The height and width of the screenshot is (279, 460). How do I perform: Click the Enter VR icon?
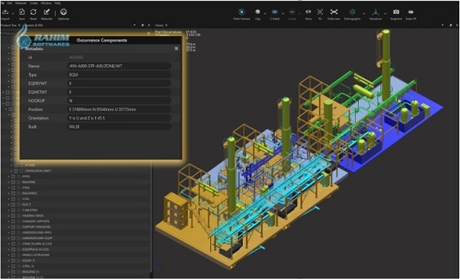(411, 11)
